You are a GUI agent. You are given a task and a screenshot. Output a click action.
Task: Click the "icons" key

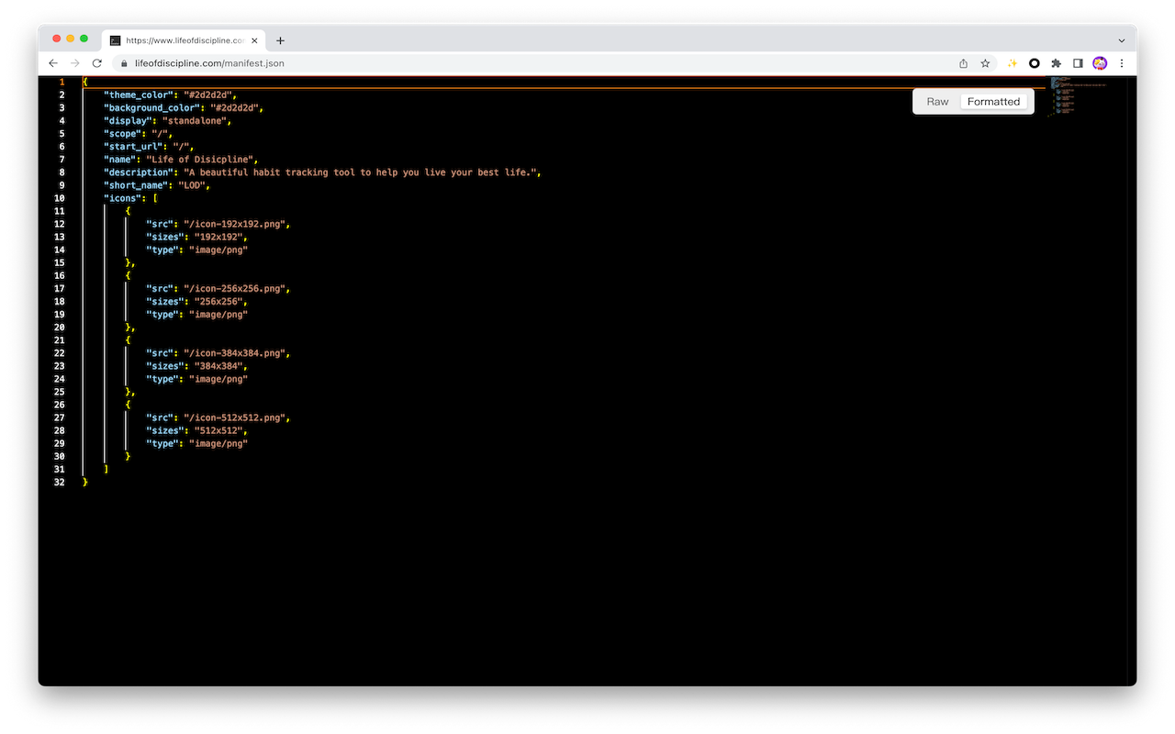(x=122, y=197)
